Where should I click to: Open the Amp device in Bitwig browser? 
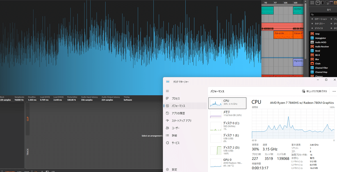pos(317,34)
